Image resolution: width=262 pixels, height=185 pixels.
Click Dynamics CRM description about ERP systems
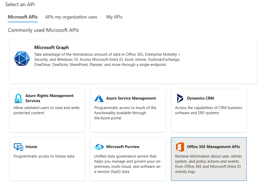(x=208, y=110)
